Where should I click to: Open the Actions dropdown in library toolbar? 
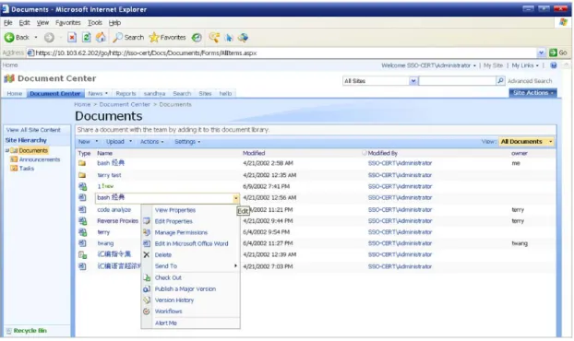coord(151,141)
